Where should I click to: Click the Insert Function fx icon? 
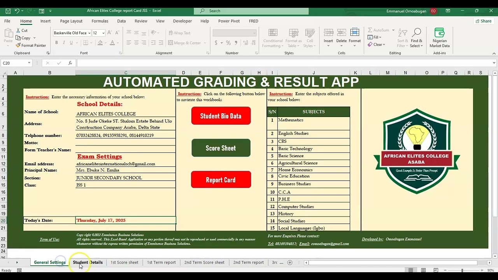(x=70, y=63)
